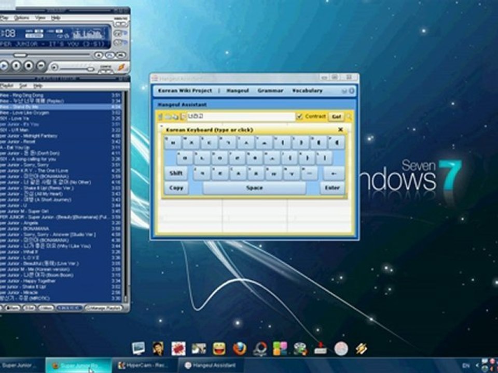Open Korean Wiki Project link
Screen dimensions: 498x373
coord(185,91)
